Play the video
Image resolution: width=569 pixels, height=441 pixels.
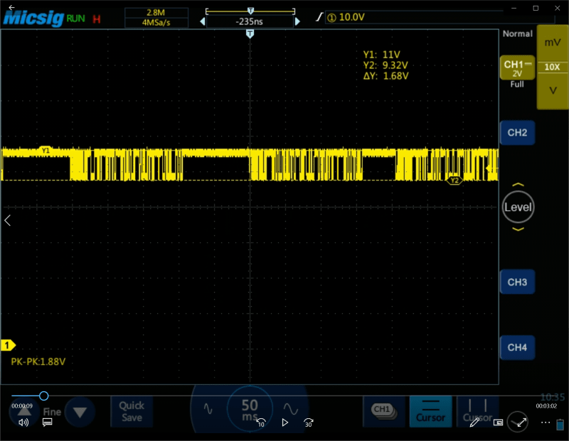pyautogui.click(x=285, y=423)
